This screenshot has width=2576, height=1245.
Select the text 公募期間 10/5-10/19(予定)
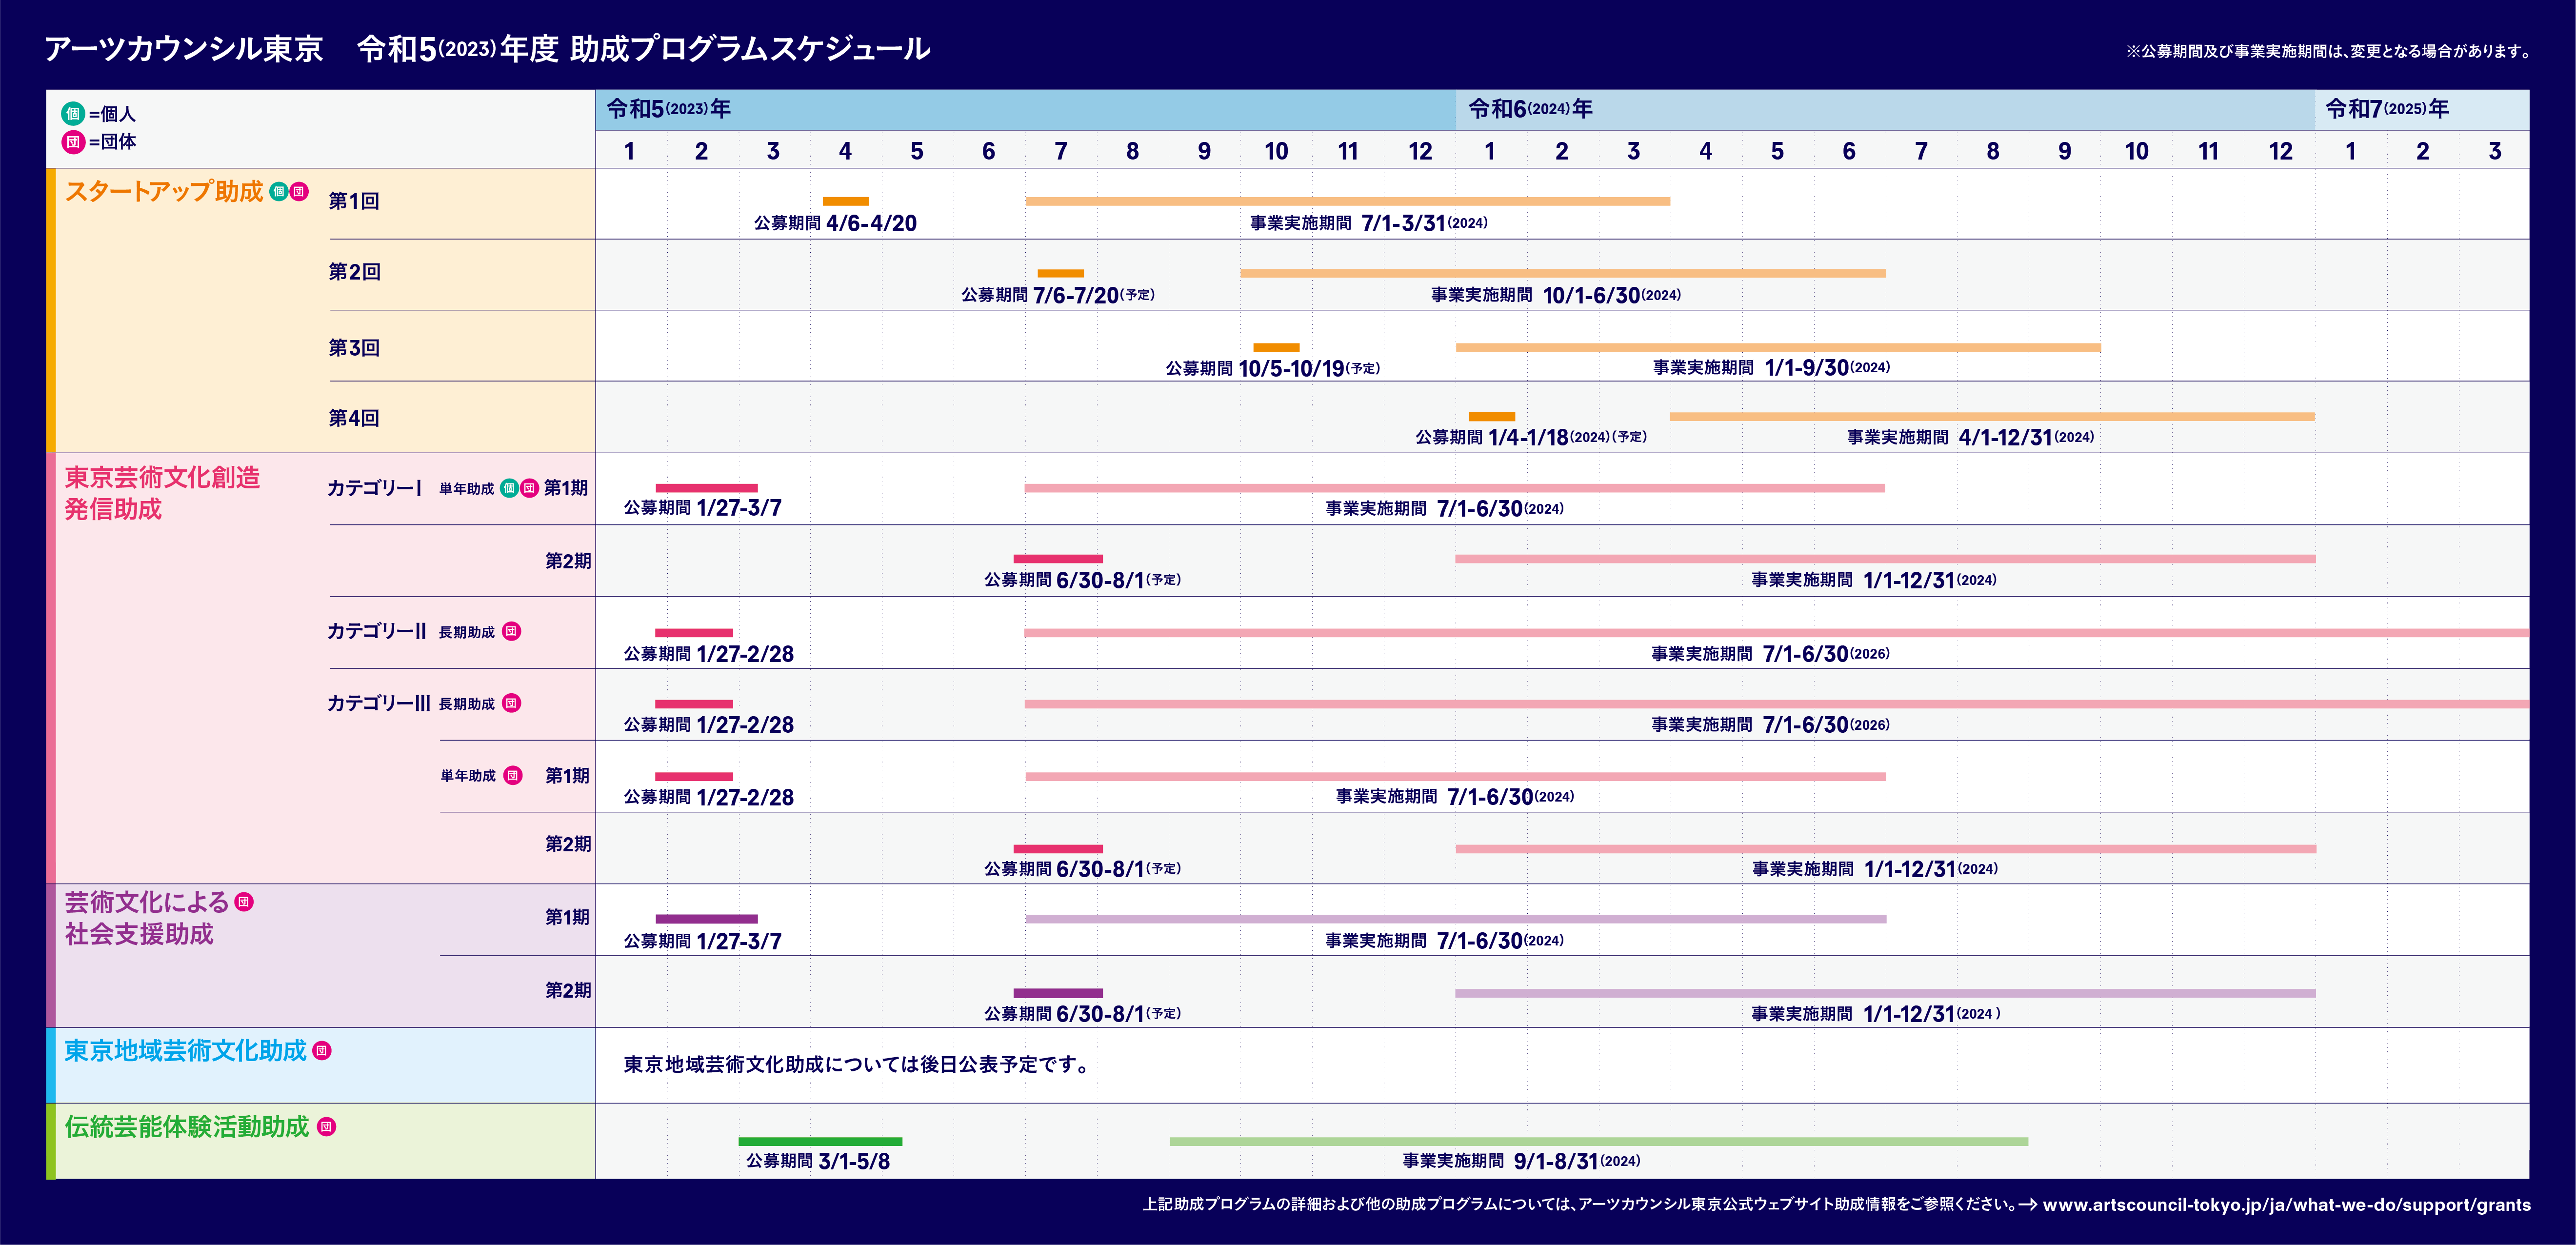1273,368
